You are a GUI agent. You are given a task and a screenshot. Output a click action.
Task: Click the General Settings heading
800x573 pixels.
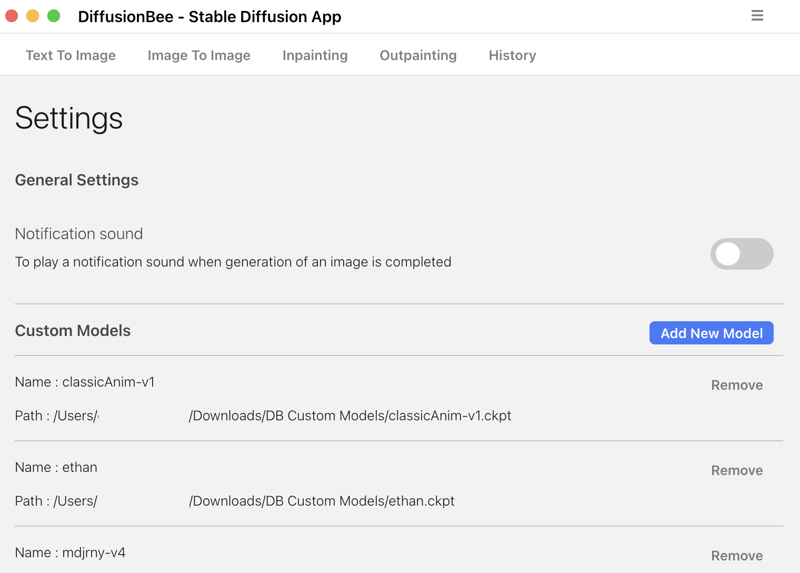(77, 180)
